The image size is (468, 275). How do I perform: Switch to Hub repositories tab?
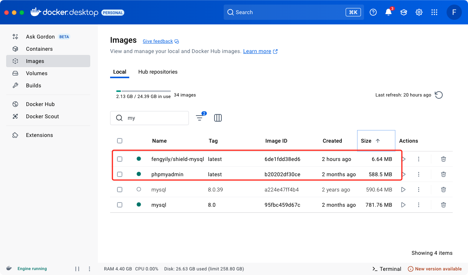tap(158, 72)
